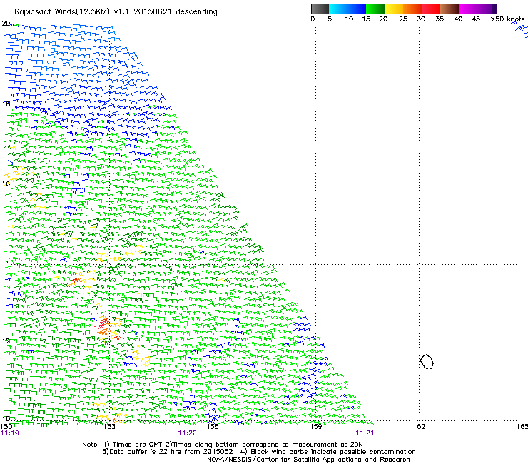Viewport: 528px width, 464px height.
Task: Select the longitude axis label '159'
Action: point(315,427)
